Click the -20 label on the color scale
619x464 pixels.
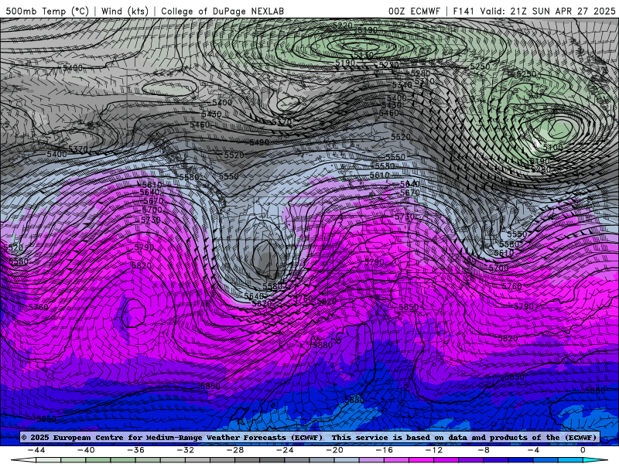click(x=335, y=450)
